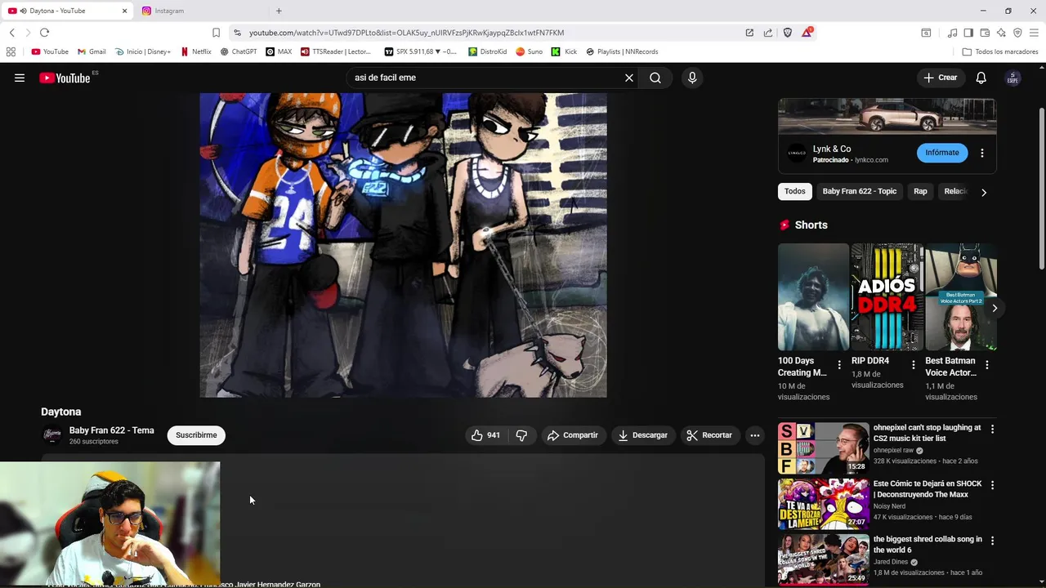Open ChatGPT bookmark
The image size is (1046, 588).
(239, 51)
